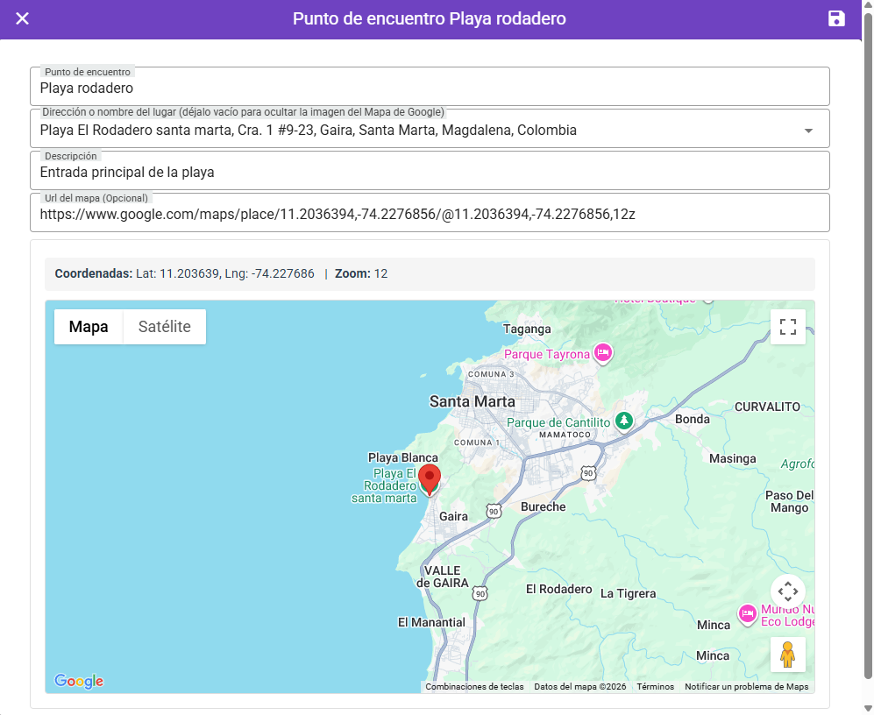Image resolution: width=874 pixels, height=715 pixels.
Task: Click the Parque de Cantilito park icon
Action: pos(624,421)
